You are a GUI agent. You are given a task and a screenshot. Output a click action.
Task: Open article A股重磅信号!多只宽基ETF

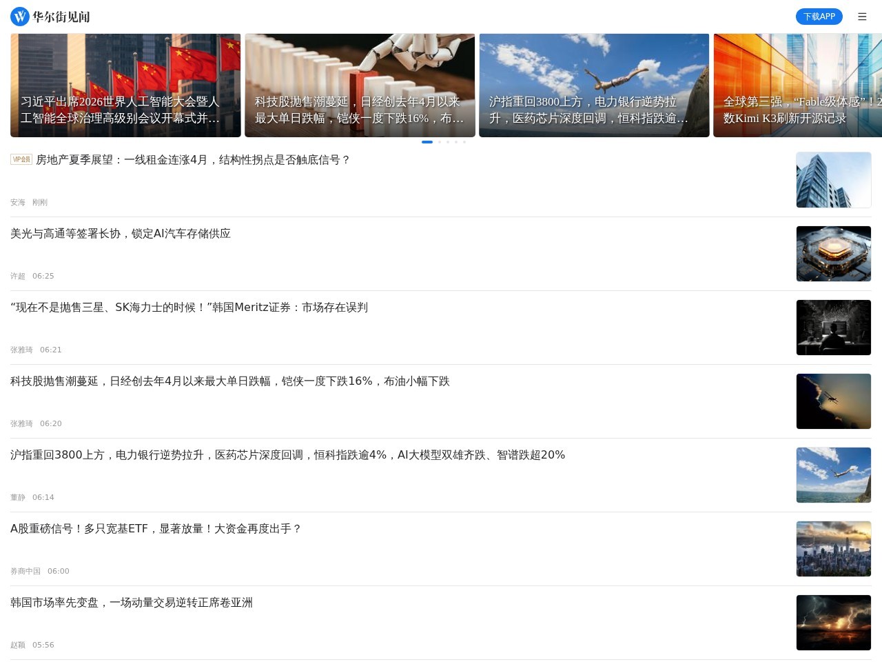tap(156, 529)
